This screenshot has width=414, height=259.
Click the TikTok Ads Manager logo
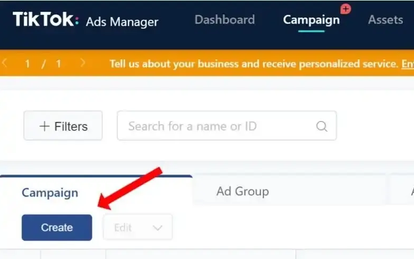(x=85, y=20)
